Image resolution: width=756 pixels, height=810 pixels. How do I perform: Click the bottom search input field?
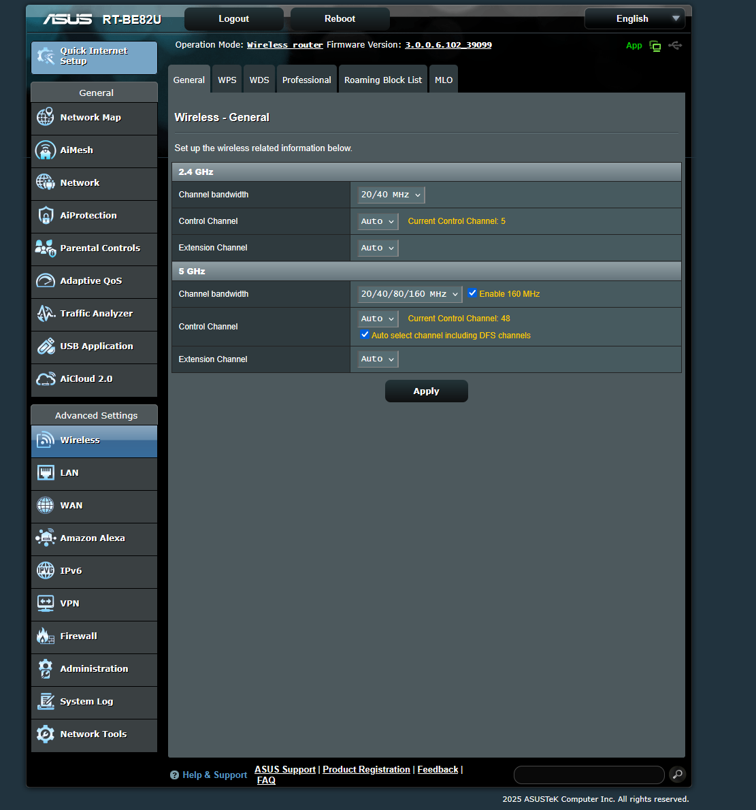[589, 775]
